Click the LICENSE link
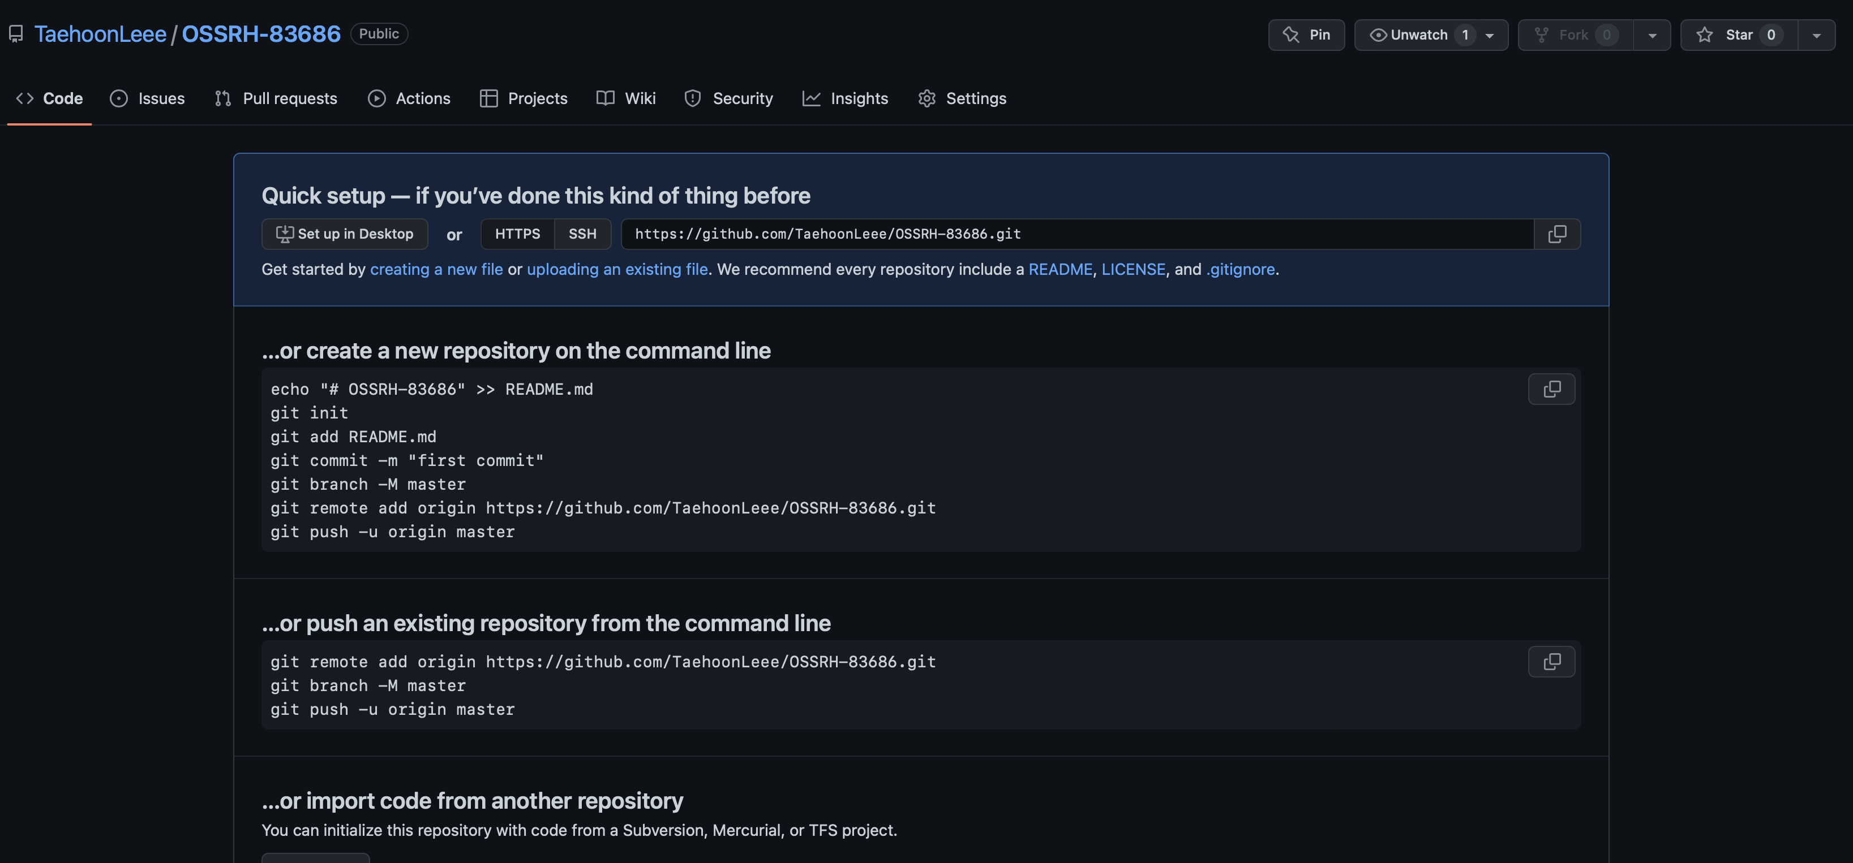Screen dimensions: 1853x863 point(1134,269)
